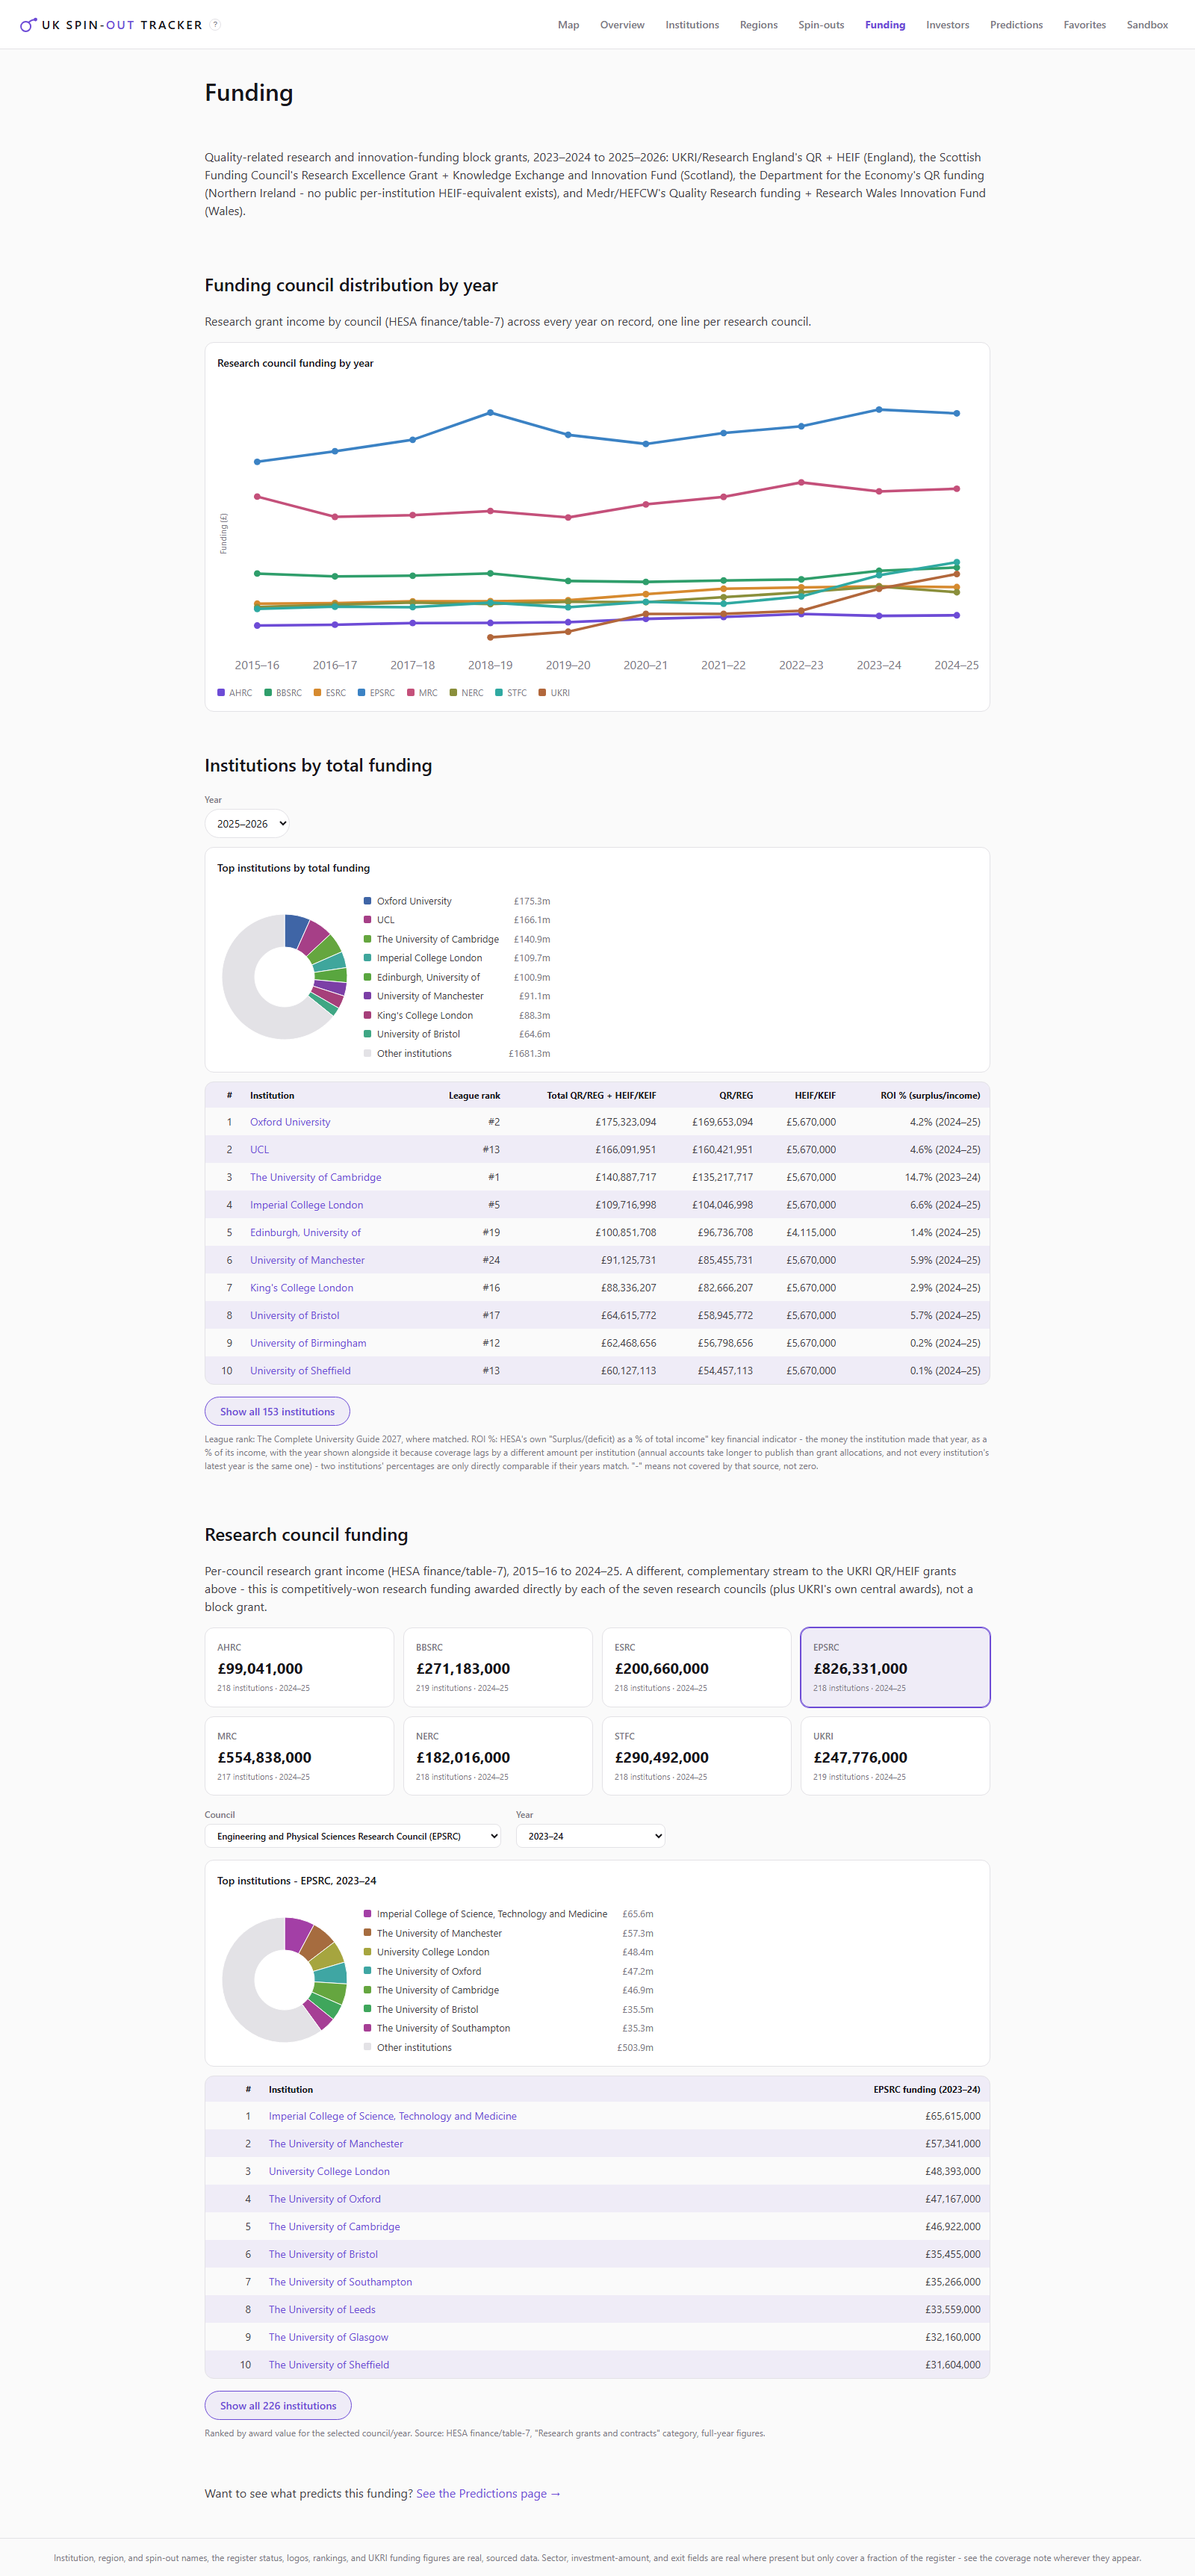Image resolution: width=1195 pixels, height=2576 pixels.
Task: Click the UK Spin-Out Tracker logo icon
Action: click(x=29, y=25)
